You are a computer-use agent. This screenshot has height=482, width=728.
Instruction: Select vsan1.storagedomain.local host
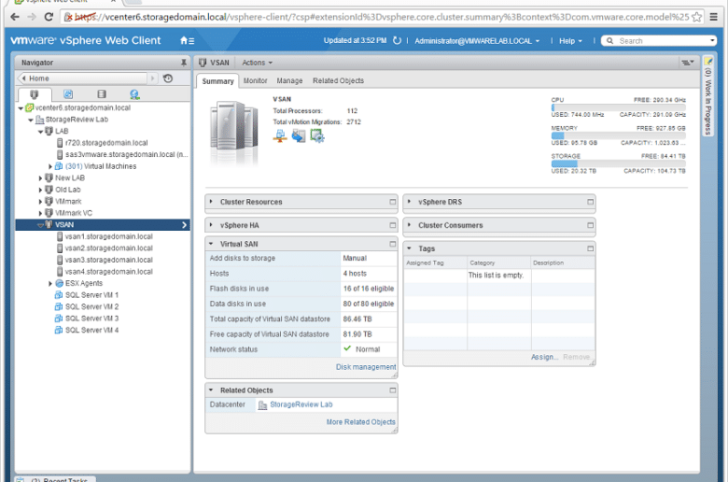pos(108,236)
